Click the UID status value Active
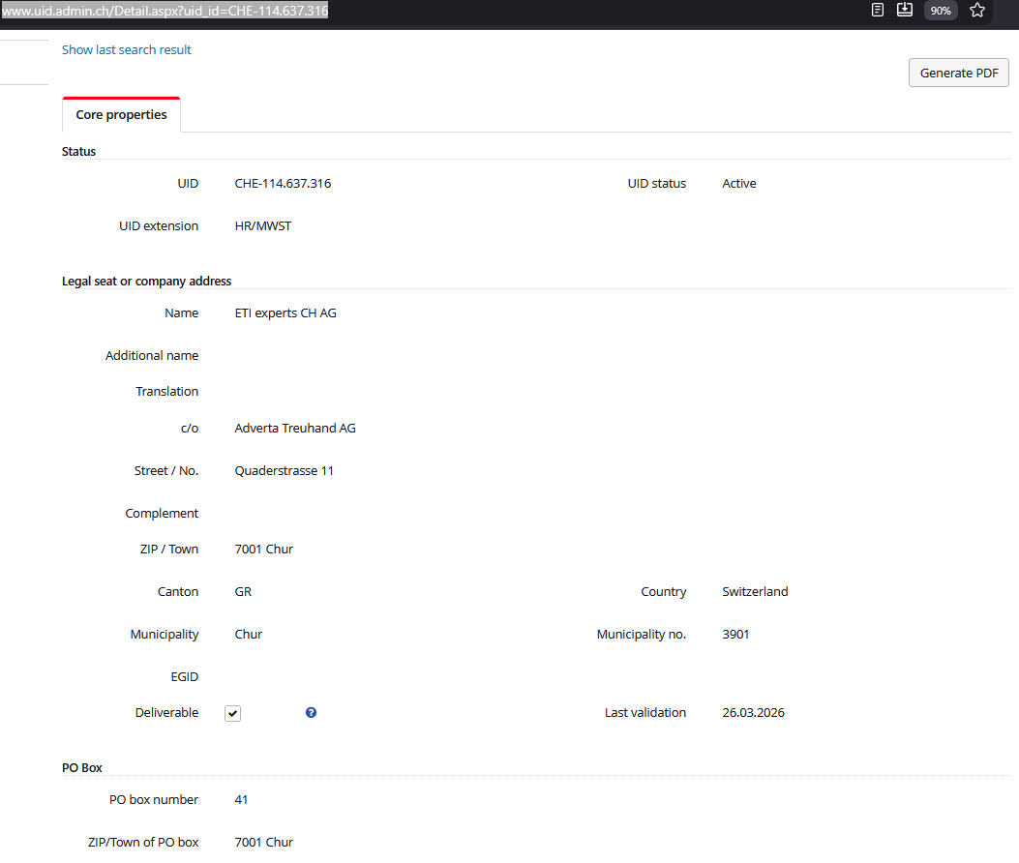The height and width of the screenshot is (863, 1019). tap(739, 183)
